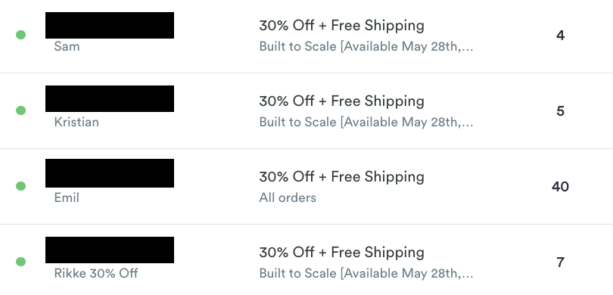Image resolution: width=613 pixels, height=295 pixels.
Task: Select the Rikke 30% Off label
Action: (x=96, y=273)
